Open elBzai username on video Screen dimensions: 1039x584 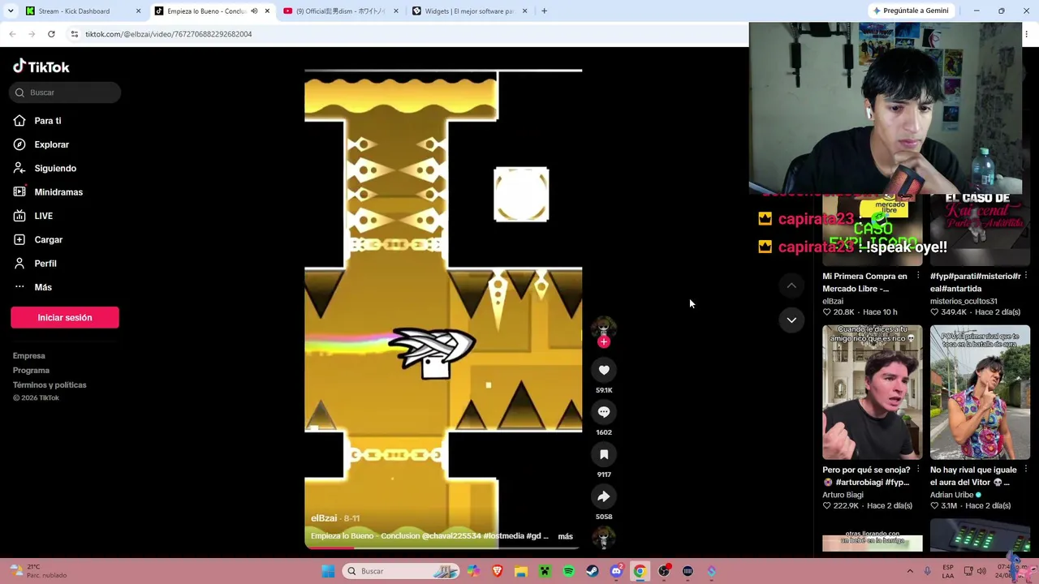(x=324, y=518)
